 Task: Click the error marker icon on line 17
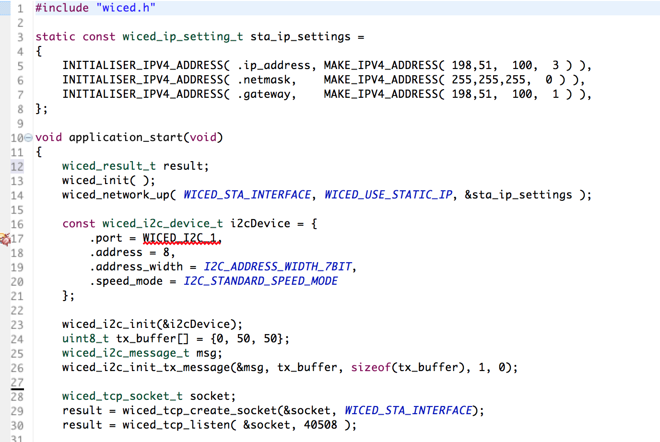(x=4, y=238)
